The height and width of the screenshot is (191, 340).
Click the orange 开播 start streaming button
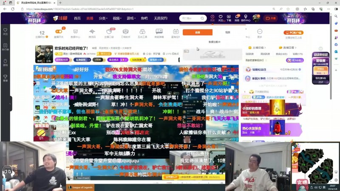tap(270, 18)
